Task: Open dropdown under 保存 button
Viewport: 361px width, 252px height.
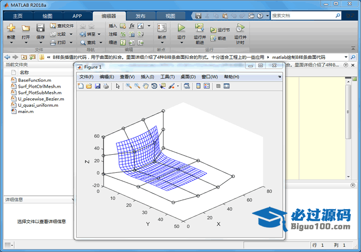Action: [x=40, y=42]
